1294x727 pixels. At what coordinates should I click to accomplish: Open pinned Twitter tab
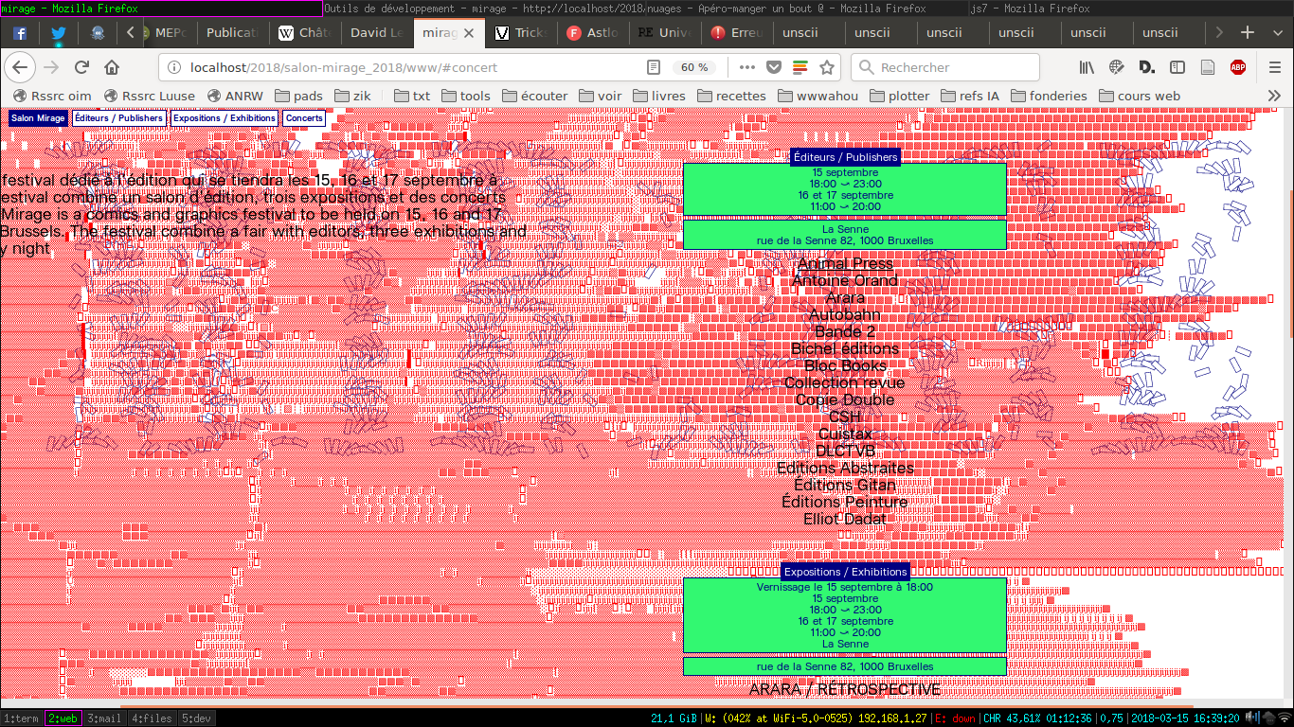click(59, 32)
